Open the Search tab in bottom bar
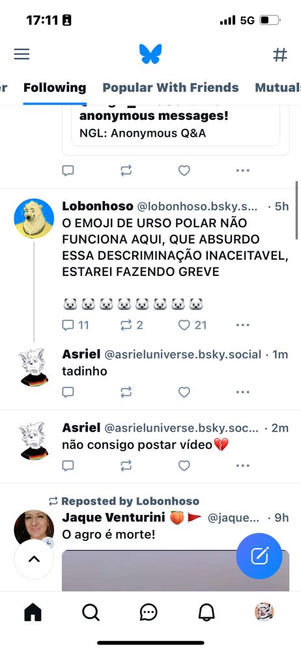Viewport: 301px width, 651px height. pyautogui.click(x=91, y=612)
